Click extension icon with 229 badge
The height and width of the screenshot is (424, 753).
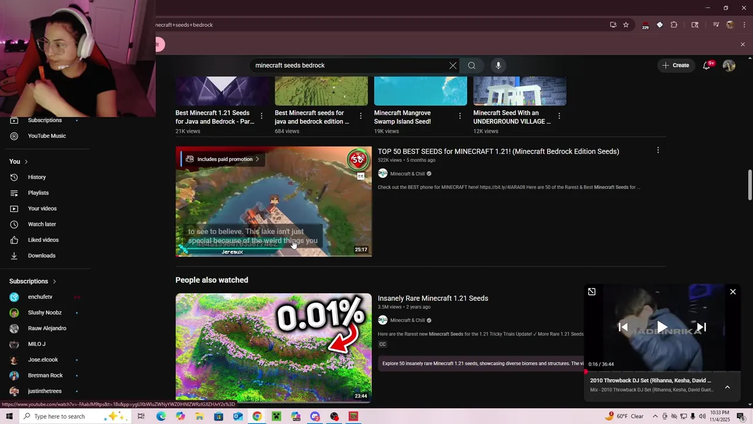pos(645,25)
